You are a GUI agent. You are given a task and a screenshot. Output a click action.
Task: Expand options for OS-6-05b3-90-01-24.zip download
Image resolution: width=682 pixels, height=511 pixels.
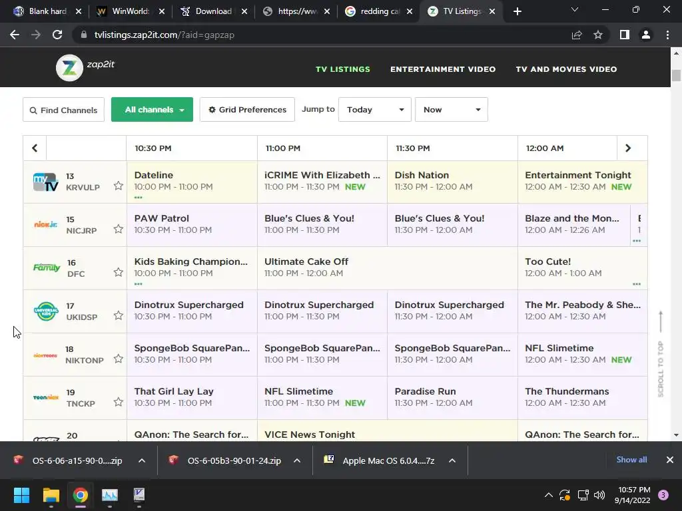(x=297, y=460)
